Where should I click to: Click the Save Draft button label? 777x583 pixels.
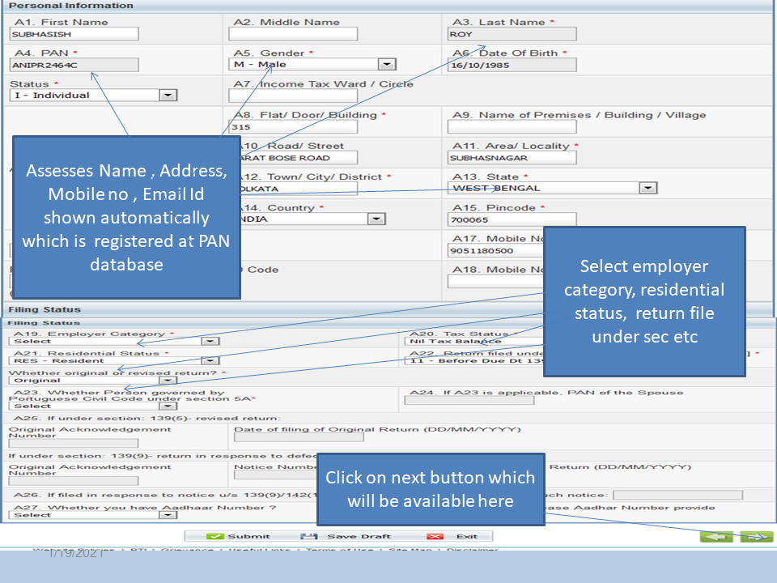click(x=359, y=536)
